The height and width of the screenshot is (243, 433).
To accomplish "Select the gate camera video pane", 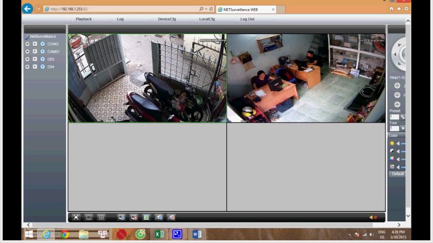I will [147, 78].
